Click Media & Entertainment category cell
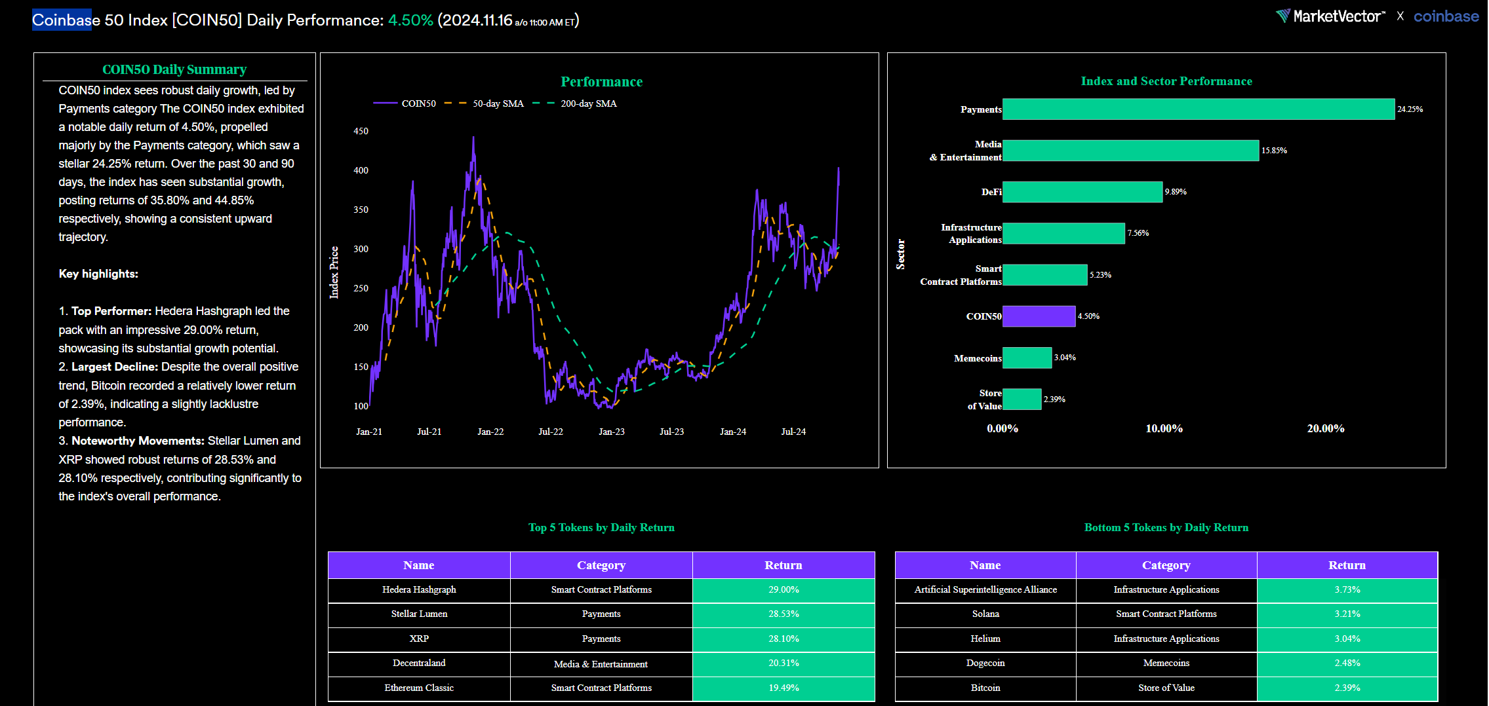Image resolution: width=1489 pixels, height=706 pixels. tap(601, 664)
